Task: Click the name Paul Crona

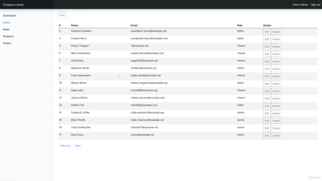Action: point(77,135)
